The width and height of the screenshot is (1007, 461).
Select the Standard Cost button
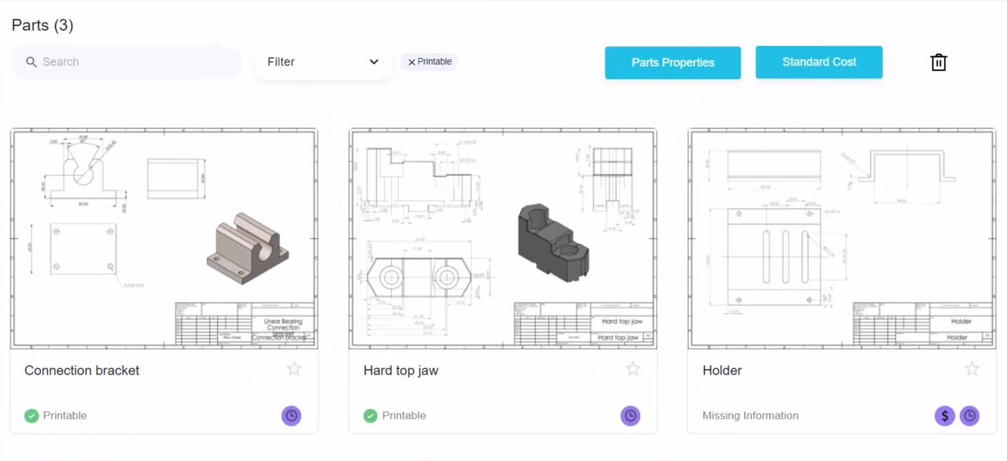coord(819,61)
